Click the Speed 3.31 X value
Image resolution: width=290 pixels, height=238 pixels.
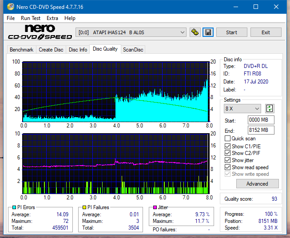[270, 228]
